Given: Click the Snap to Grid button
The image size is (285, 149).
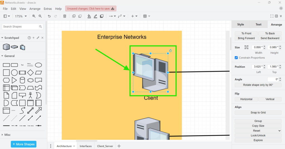Looking at the screenshot, I should 258,113.
